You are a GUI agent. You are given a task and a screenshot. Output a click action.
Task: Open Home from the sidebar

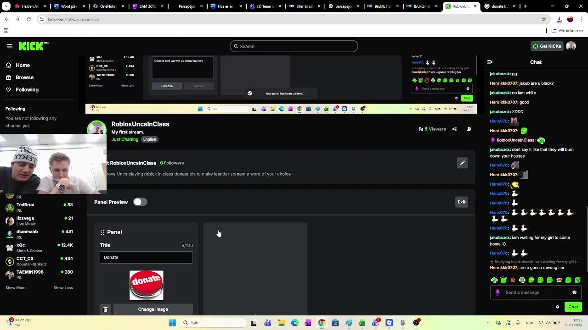23,65
